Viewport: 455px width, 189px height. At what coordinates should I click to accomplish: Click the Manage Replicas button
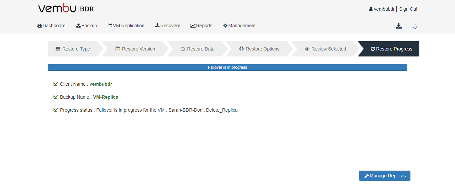click(x=385, y=176)
